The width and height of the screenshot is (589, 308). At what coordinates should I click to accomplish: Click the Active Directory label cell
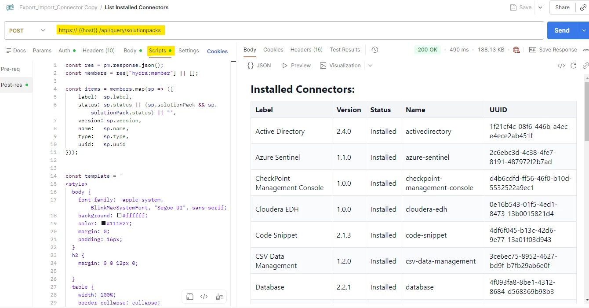coord(291,131)
